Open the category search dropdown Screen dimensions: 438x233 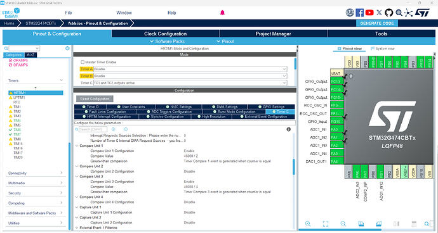point(37,48)
